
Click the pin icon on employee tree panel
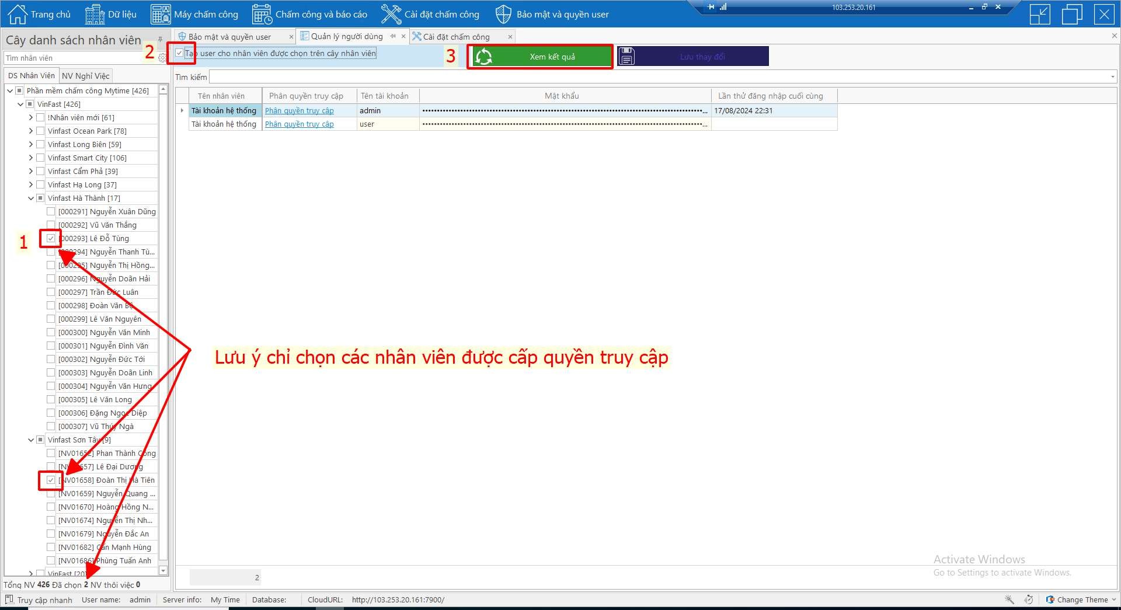point(160,40)
